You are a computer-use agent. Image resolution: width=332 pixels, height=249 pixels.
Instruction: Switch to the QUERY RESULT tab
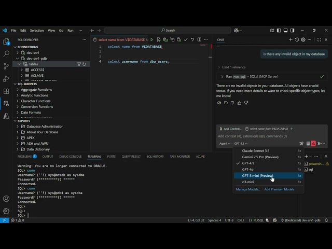pos(131,157)
